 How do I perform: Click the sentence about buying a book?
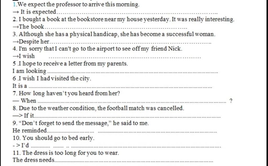tap(123, 19)
